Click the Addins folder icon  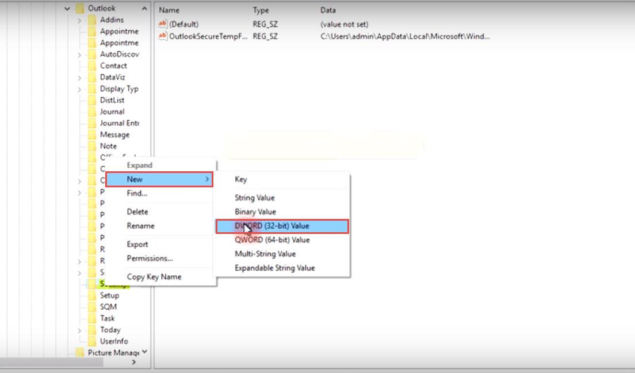point(91,20)
